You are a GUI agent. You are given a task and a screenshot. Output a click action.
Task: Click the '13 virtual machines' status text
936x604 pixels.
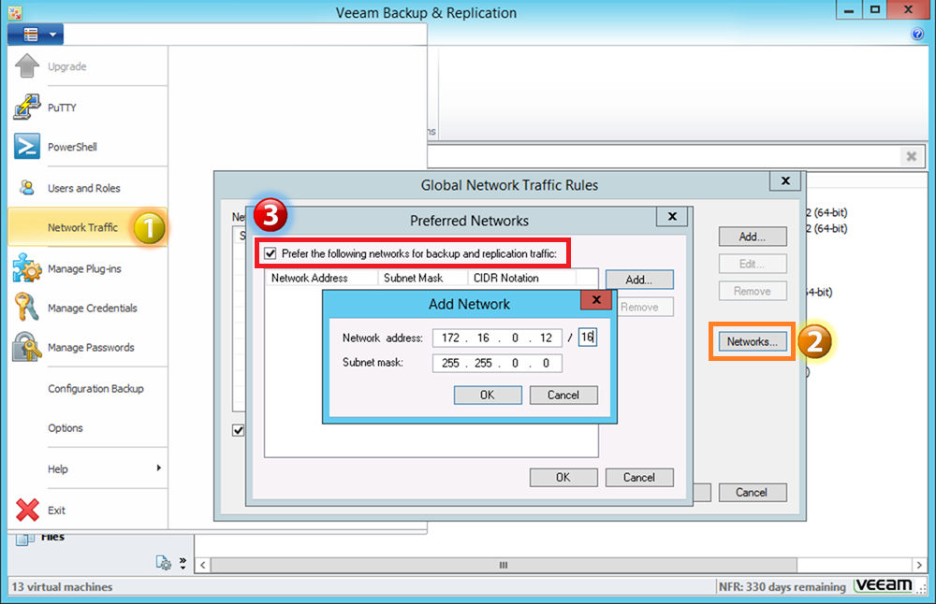click(62, 587)
